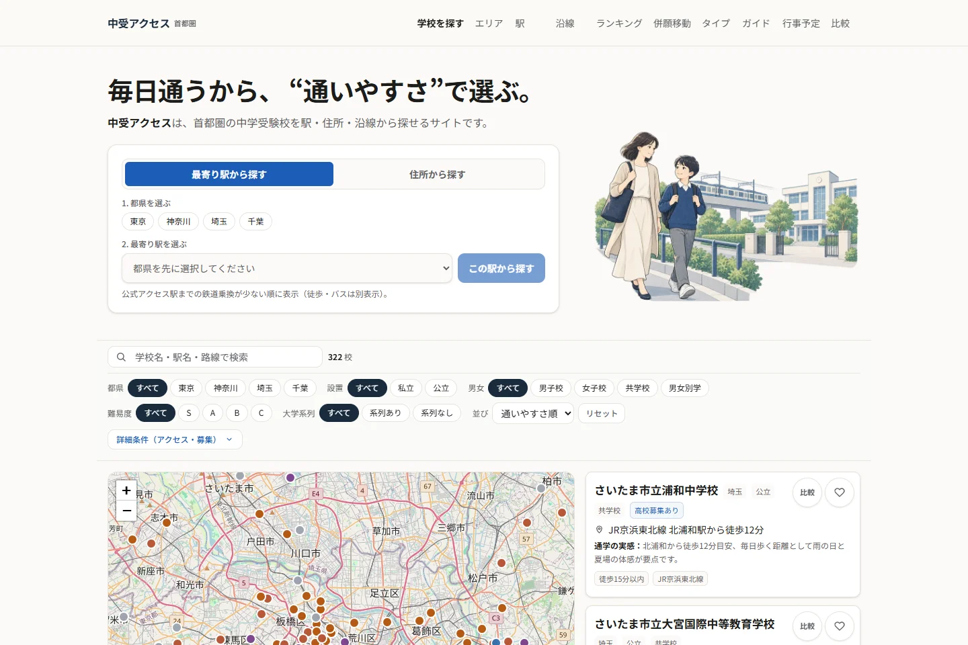
Task: Select difficulty level S chip
Action: [189, 413]
